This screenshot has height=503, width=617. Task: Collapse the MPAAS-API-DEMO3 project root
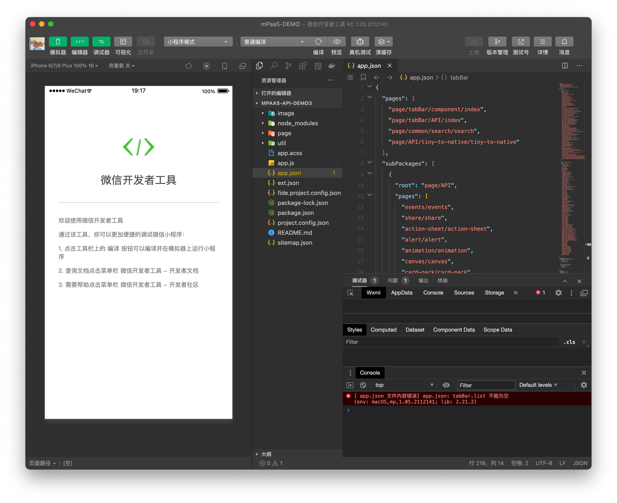coord(297,103)
